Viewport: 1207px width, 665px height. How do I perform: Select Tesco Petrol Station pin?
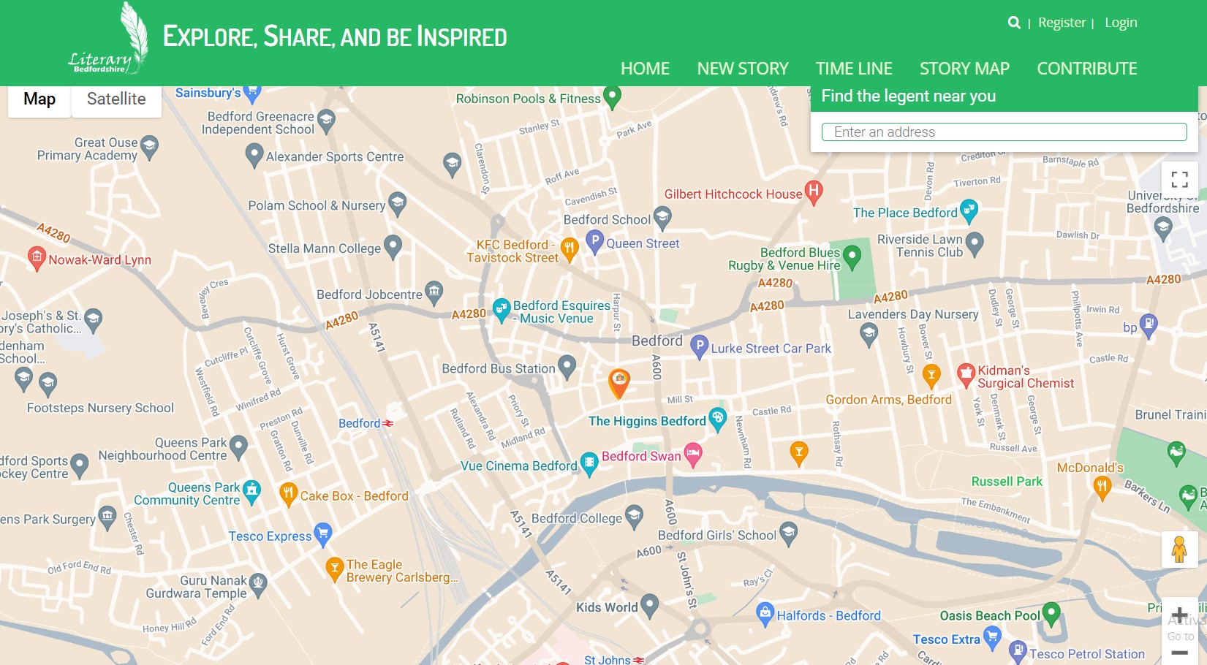click(1018, 651)
